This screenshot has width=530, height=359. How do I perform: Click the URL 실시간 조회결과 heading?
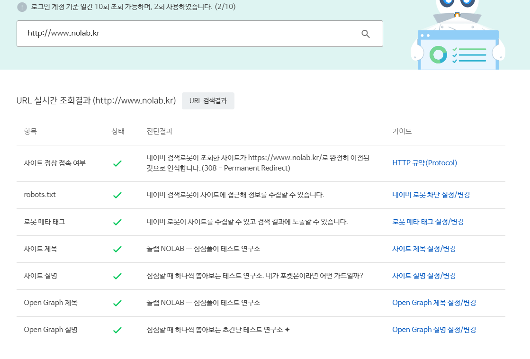[96, 101]
